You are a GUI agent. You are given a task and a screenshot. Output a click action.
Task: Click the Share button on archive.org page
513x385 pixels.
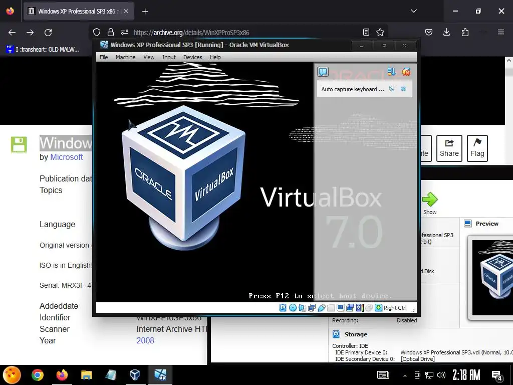coord(449,148)
